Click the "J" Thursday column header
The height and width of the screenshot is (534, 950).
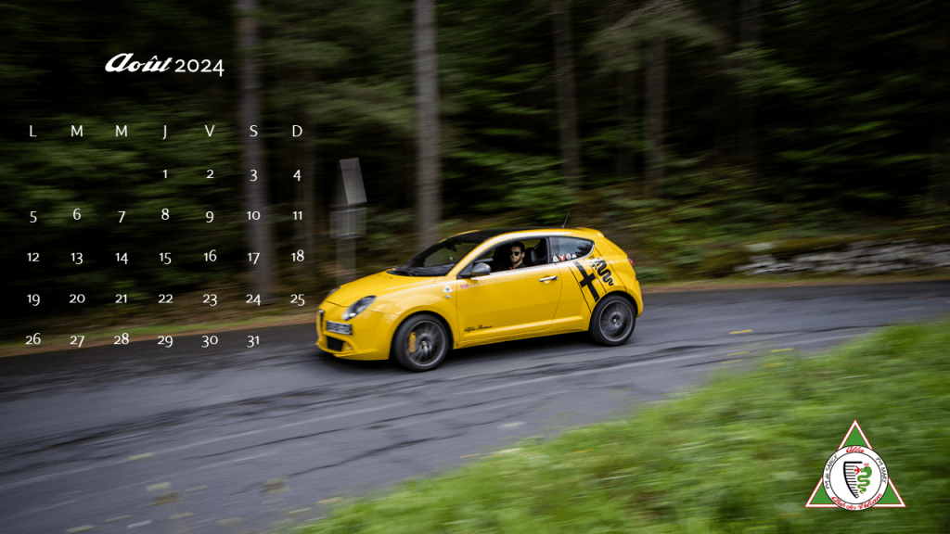[165, 132]
